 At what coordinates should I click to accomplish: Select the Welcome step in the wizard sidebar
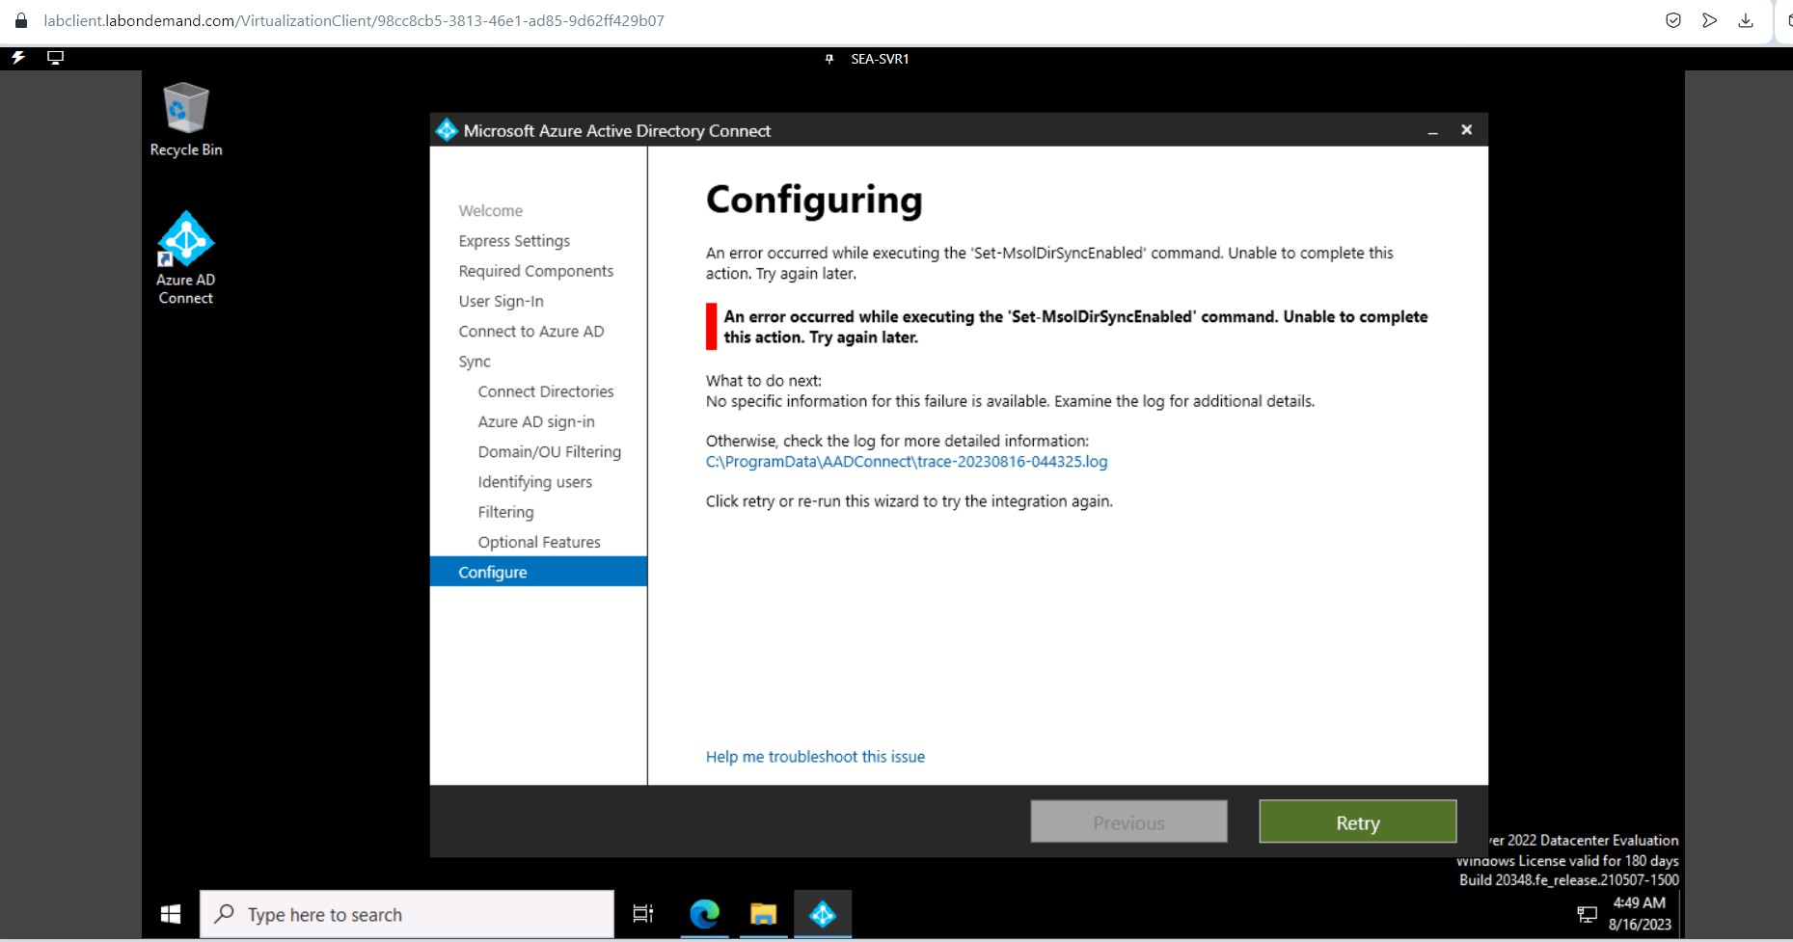491,210
